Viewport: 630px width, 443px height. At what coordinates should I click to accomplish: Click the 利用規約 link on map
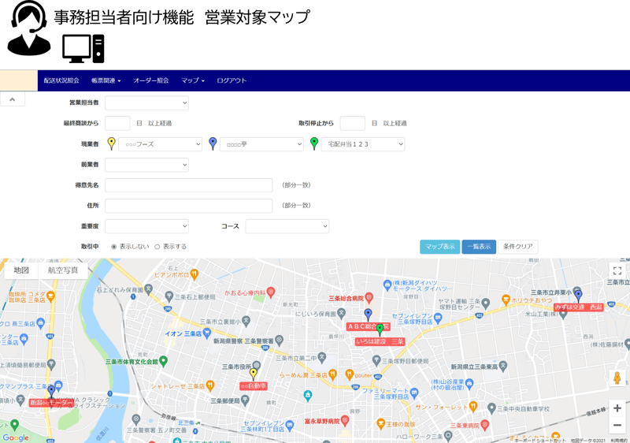pos(619,441)
